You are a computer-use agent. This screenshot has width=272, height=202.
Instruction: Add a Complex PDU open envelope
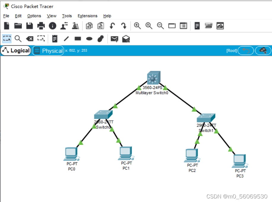pos(126,39)
